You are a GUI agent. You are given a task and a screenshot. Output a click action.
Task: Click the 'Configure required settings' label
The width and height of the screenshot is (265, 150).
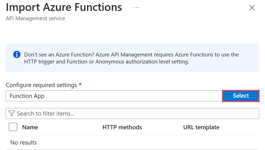(41, 85)
